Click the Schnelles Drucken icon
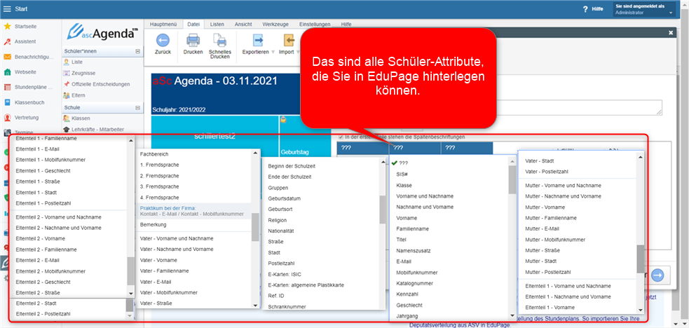The height and width of the screenshot is (328, 689). (219, 41)
